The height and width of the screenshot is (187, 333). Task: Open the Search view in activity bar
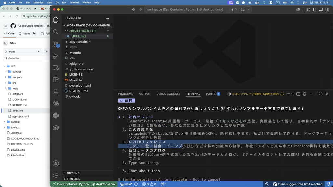[x=56, y=32]
